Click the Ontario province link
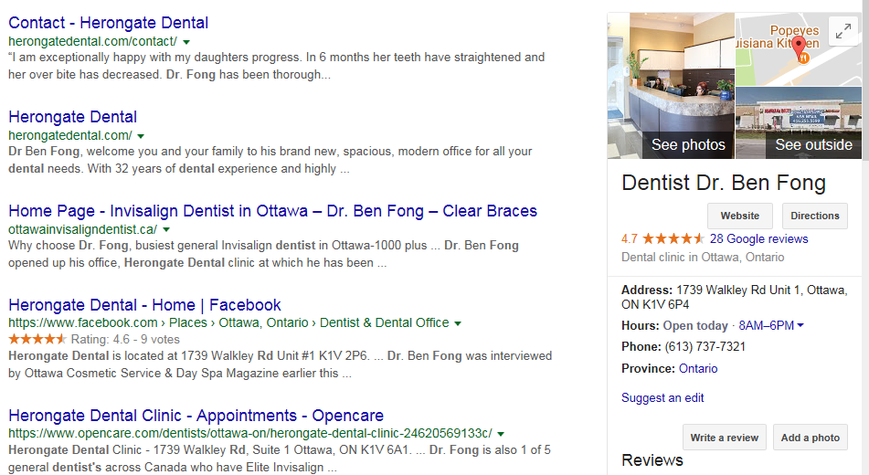Screen dimensions: 869x475 pos(698,369)
